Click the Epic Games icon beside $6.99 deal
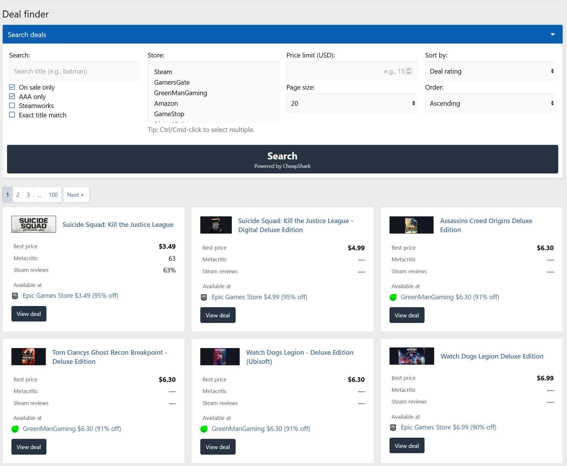This screenshot has height=466, width=567. (393, 427)
